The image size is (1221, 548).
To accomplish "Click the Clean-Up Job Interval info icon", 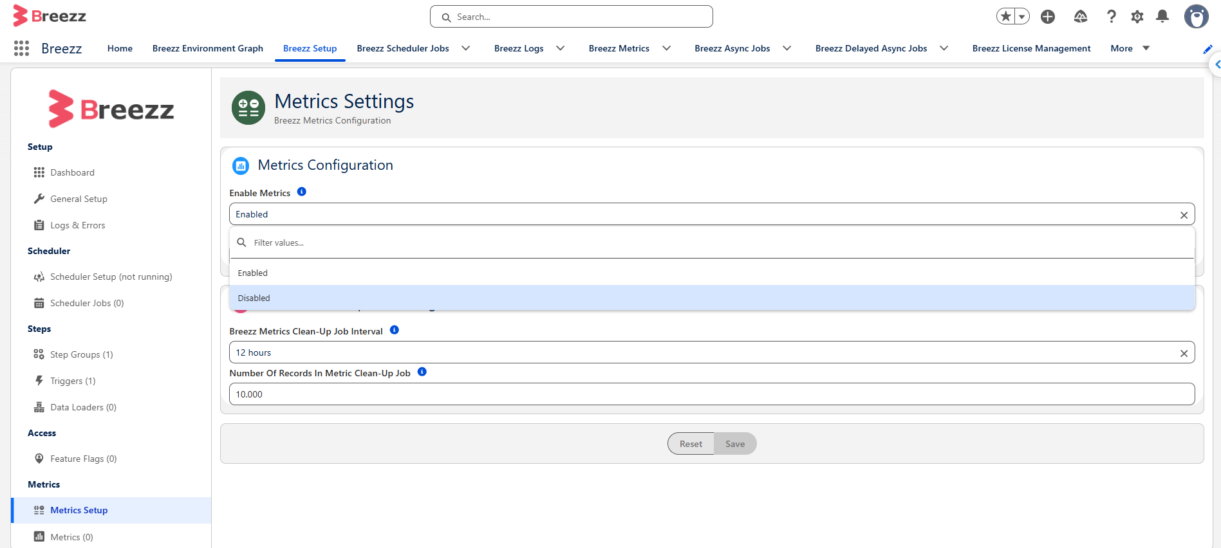I will point(395,330).
